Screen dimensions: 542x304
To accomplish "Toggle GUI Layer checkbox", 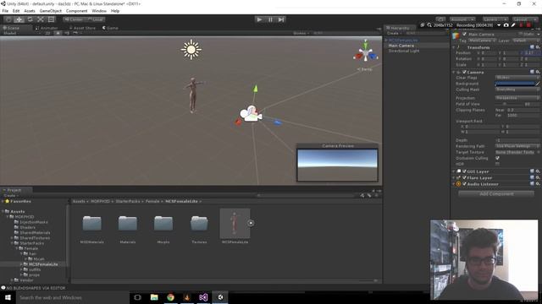I will 464,171.
